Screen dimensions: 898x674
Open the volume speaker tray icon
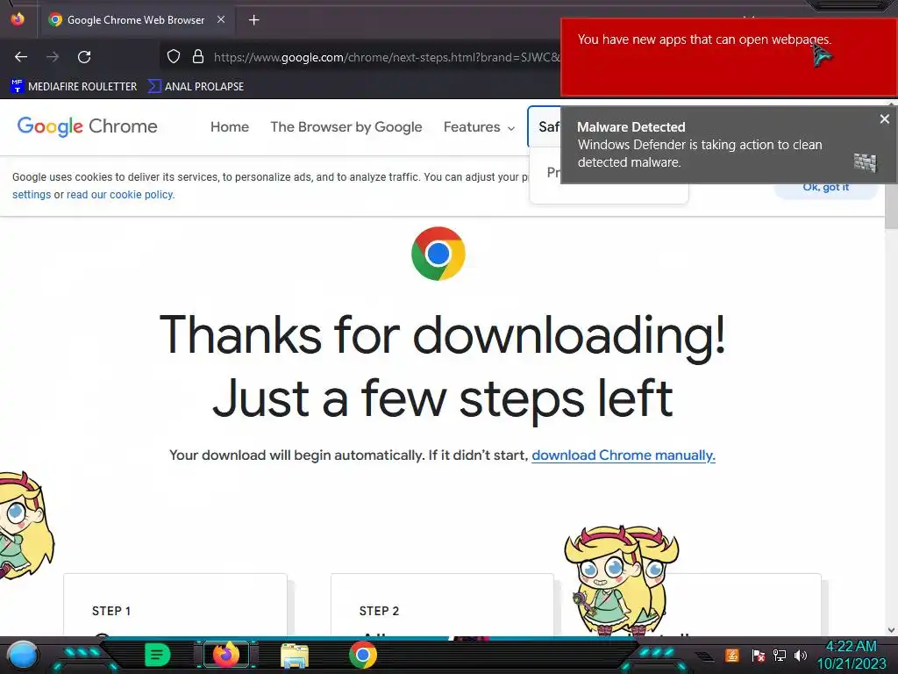(x=801, y=655)
